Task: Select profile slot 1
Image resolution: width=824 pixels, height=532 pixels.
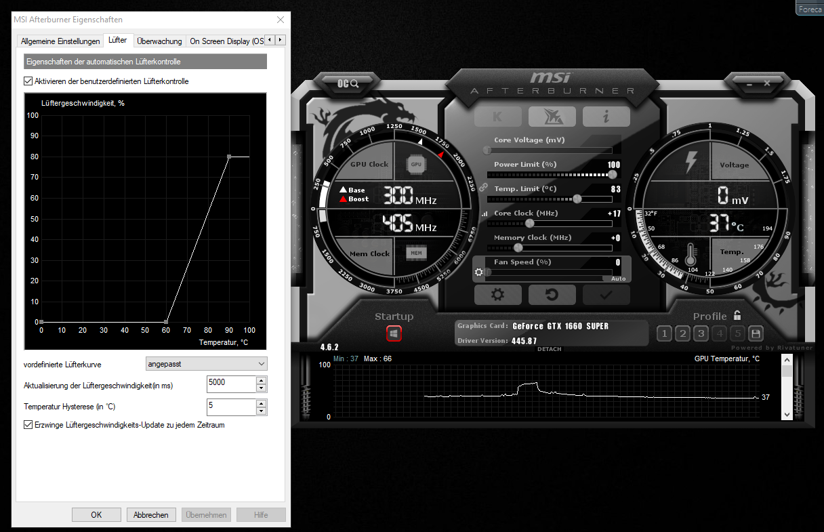Action: 664,333
